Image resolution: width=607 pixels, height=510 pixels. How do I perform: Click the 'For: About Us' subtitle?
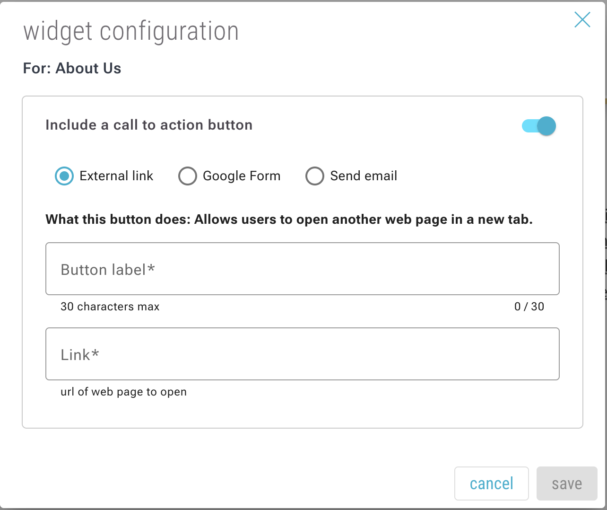pyautogui.click(x=72, y=69)
